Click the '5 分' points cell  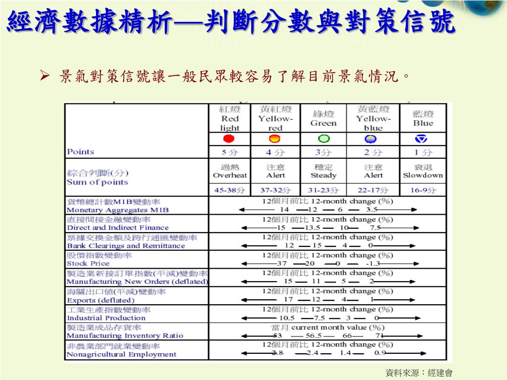[x=230, y=152]
